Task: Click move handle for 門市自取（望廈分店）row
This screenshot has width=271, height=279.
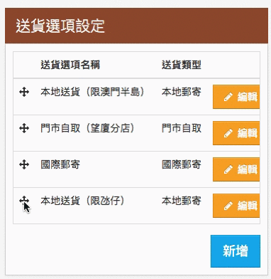Action: click(x=24, y=128)
